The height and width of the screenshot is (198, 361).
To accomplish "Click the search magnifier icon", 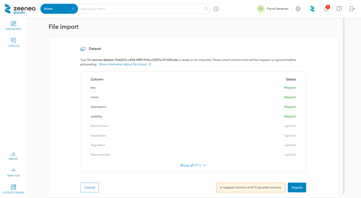I will (206, 9).
